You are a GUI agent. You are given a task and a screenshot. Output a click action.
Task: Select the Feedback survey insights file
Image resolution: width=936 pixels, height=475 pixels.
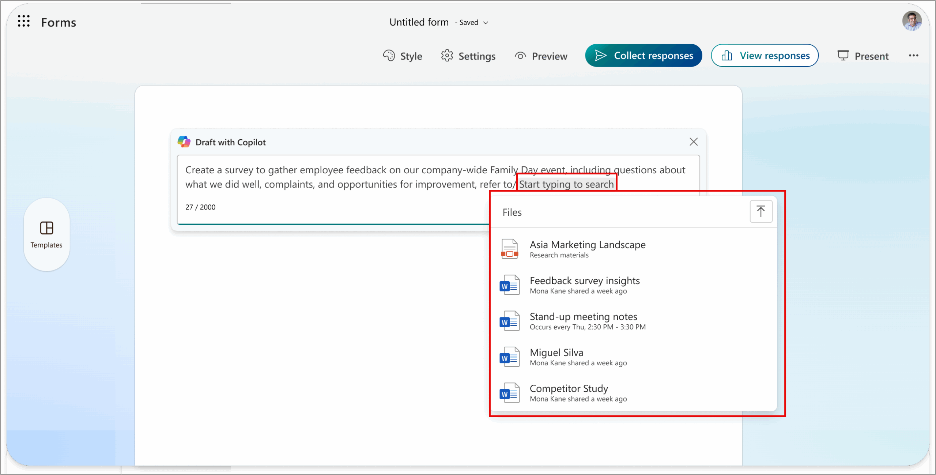(633, 285)
